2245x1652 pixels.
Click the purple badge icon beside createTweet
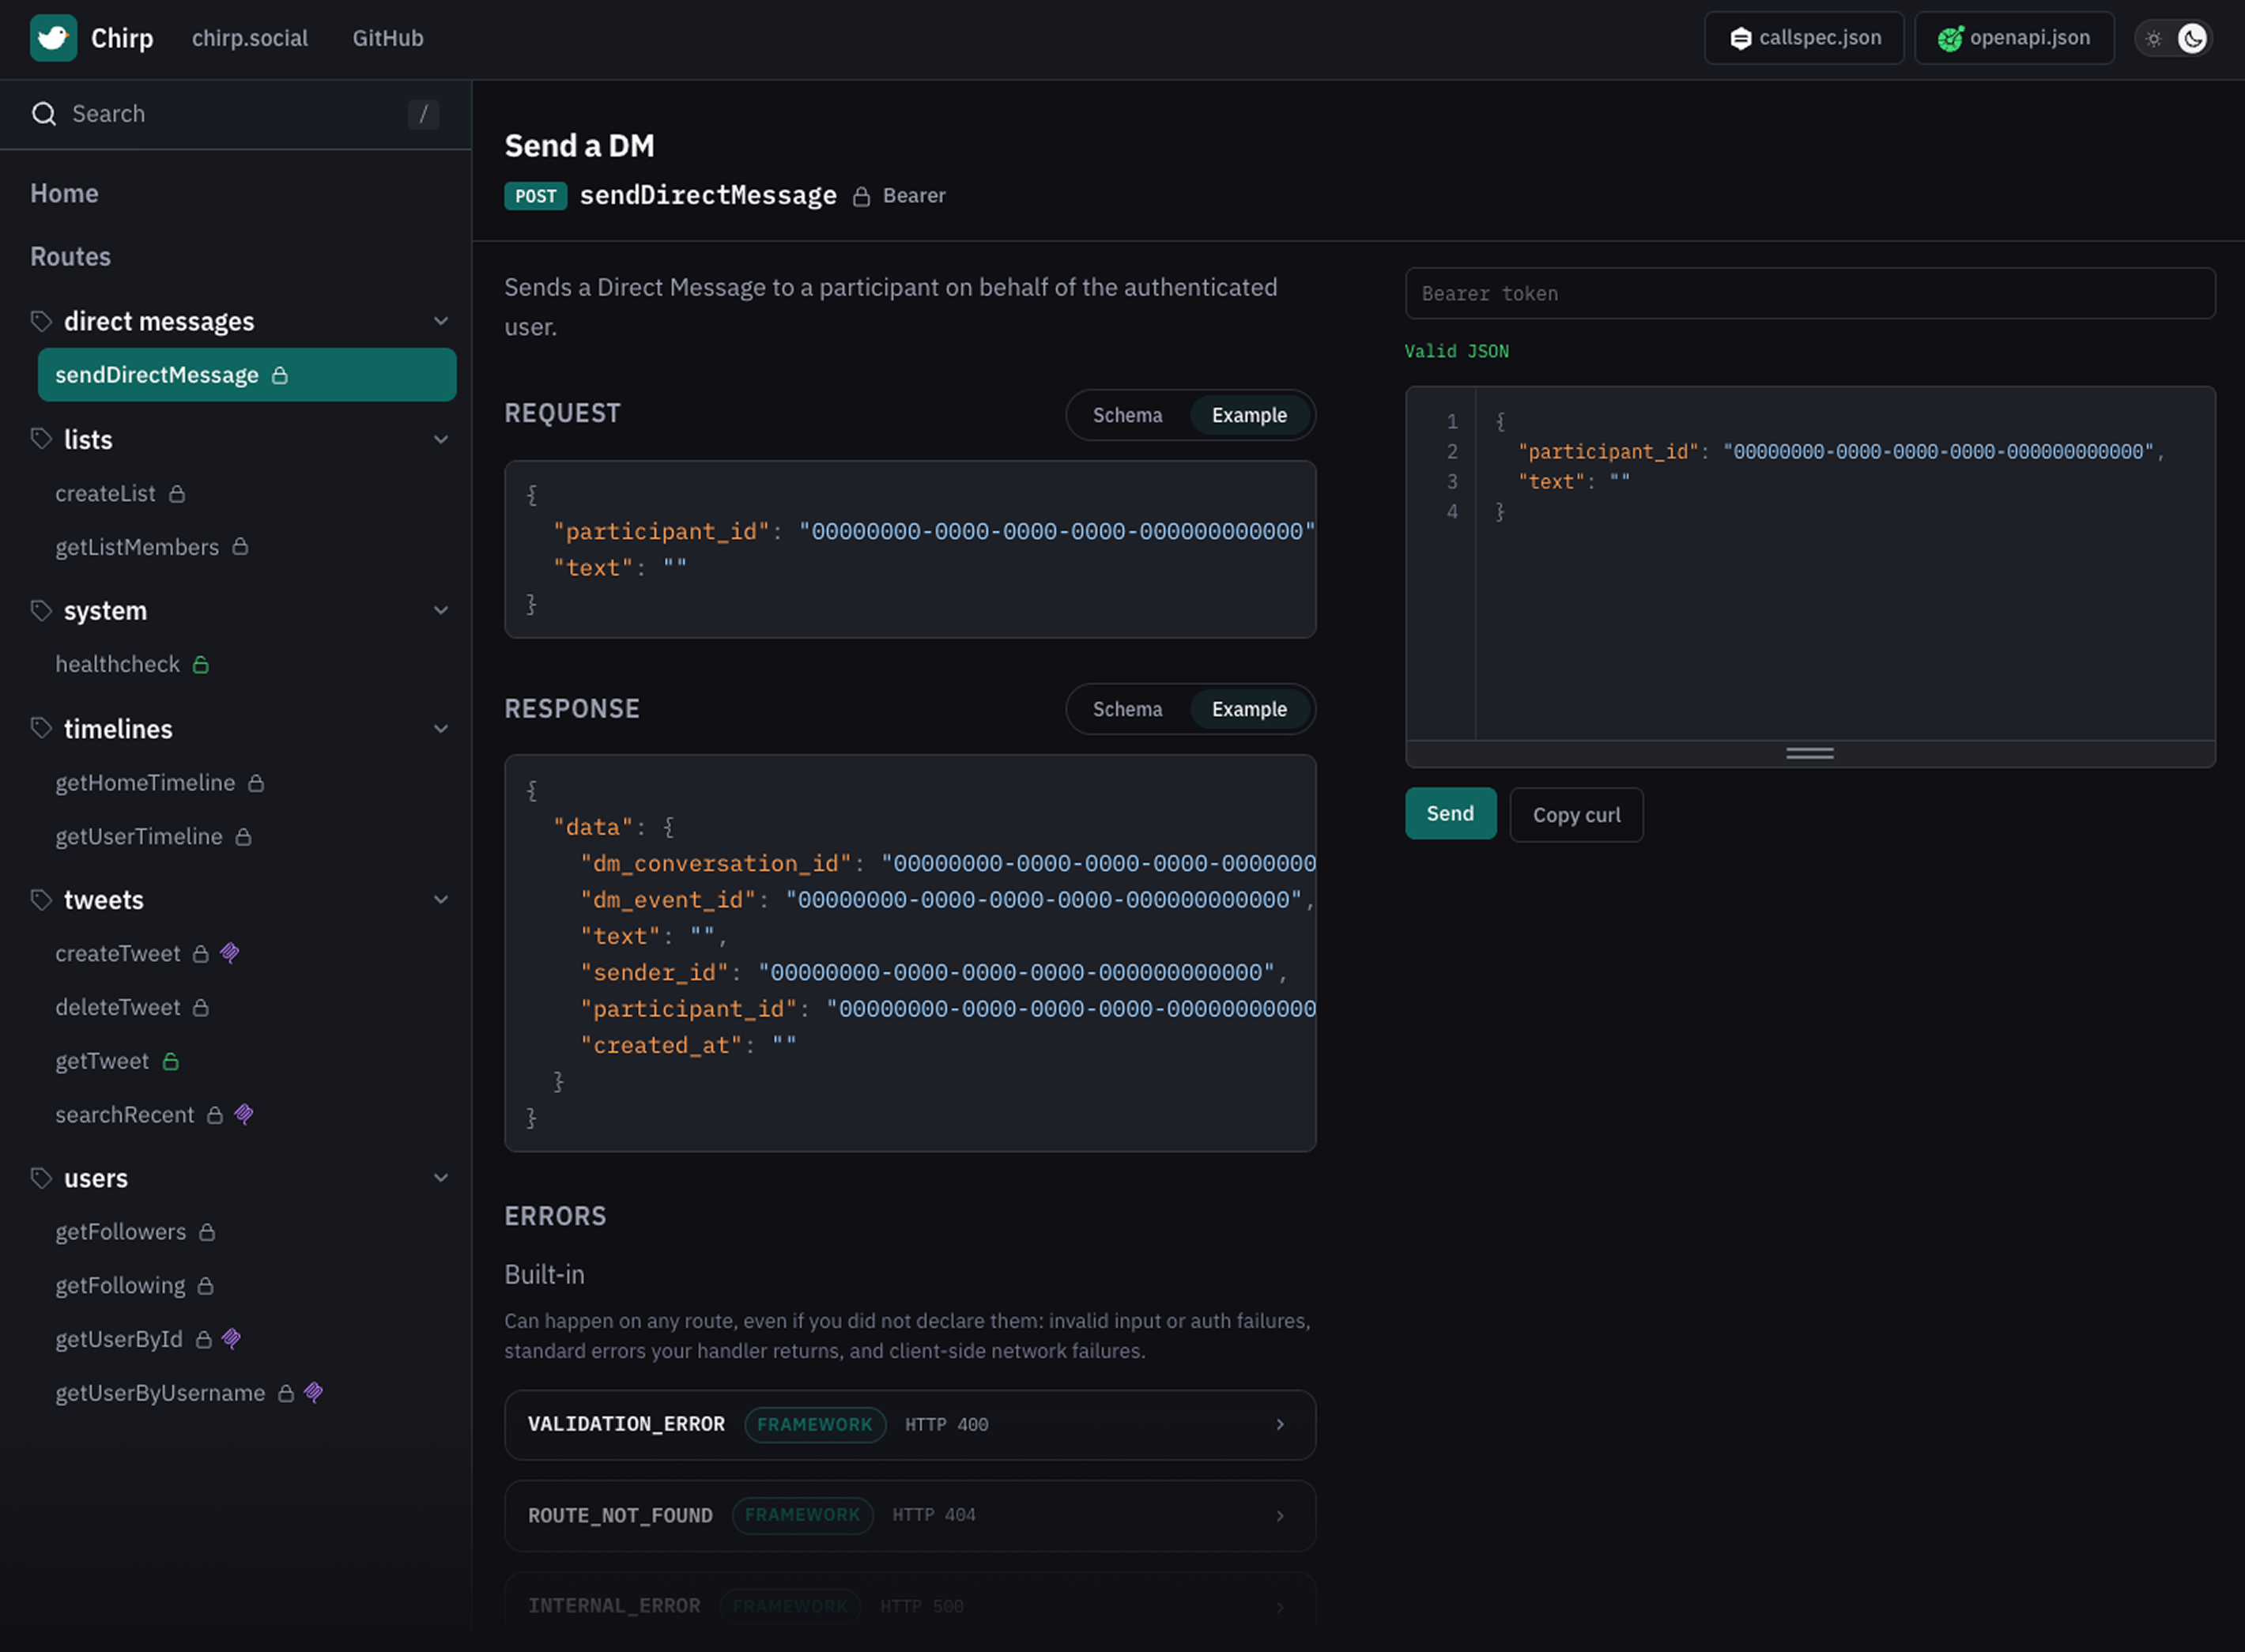click(x=230, y=953)
